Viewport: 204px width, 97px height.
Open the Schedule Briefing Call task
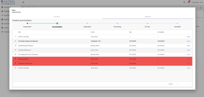pos(189,50)
